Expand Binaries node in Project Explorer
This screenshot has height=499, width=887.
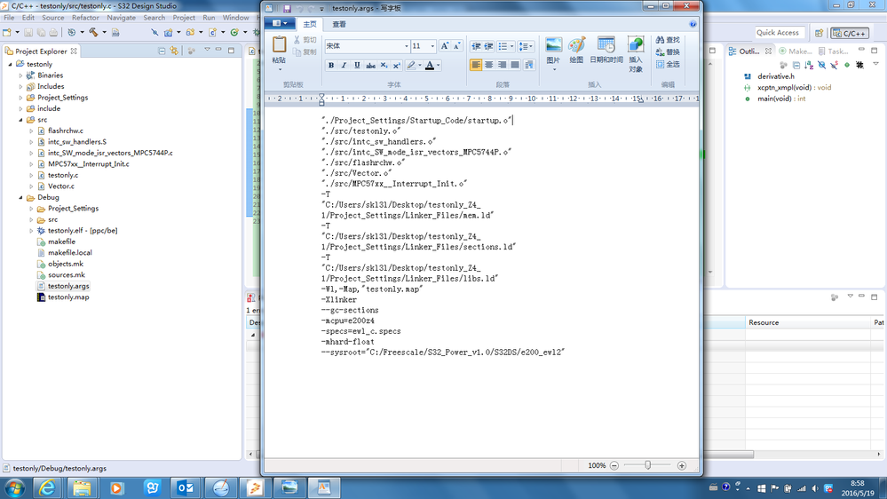[x=21, y=75]
